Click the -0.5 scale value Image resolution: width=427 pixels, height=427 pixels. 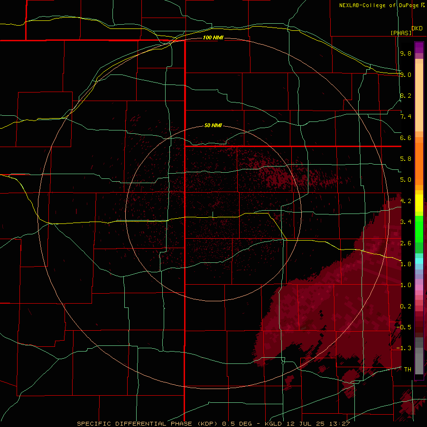coord(404,327)
